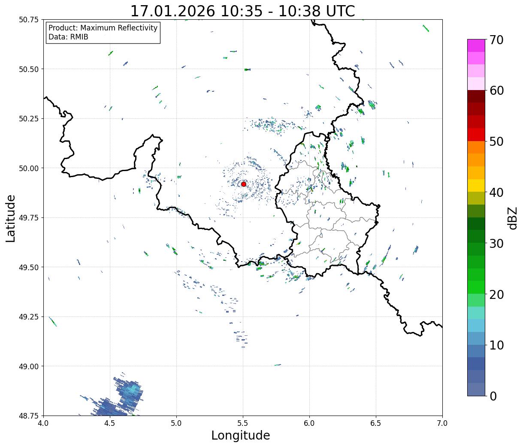Click the 'Latitude' axis label
This screenshot has width=523, height=446.
click(11, 218)
